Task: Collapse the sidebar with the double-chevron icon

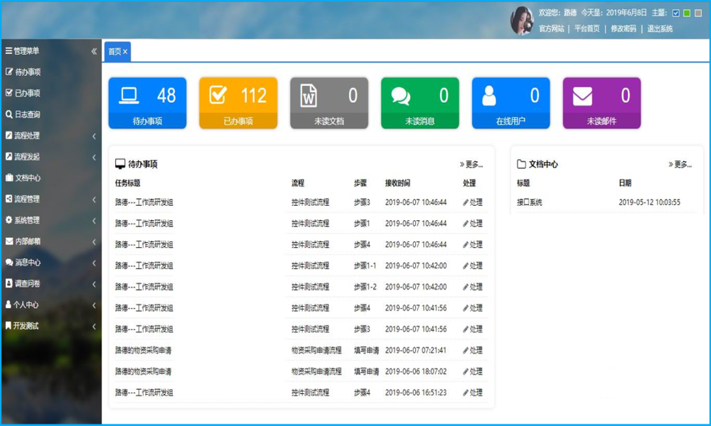Action: pyautogui.click(x=94, y=51)
